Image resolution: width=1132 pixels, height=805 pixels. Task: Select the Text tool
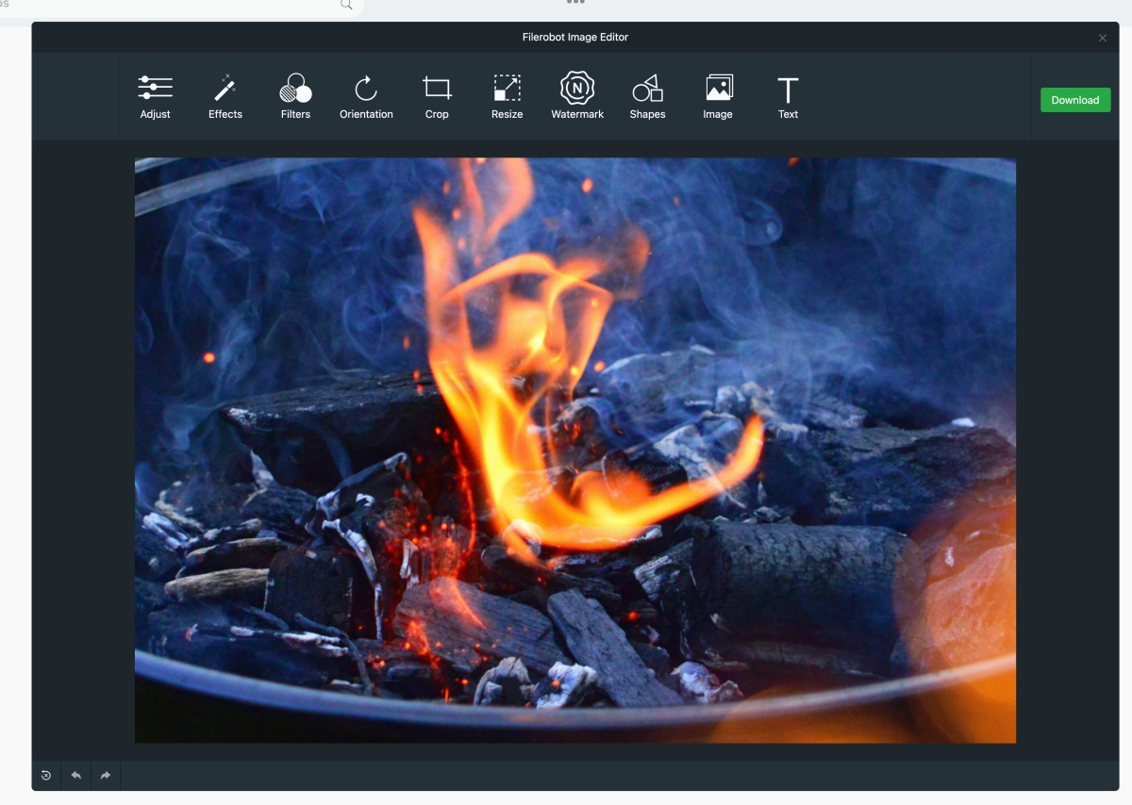(x=788, y=97)
